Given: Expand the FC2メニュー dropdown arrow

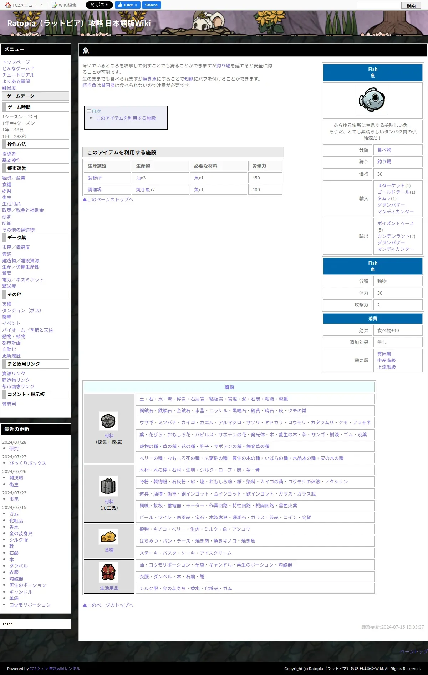Looking at the screenshot, I should [x=41, y=5].
